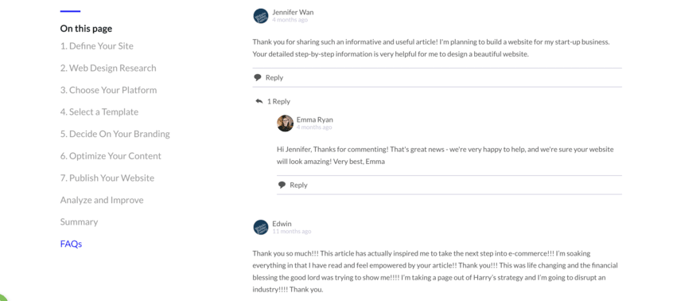
Task: Select the highlighted FAQs link
Action: (71, 244)
